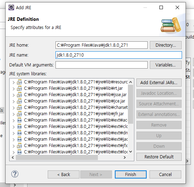Select the row ending in lib\charset
This screenshot has height=187, width=194.
76,107
